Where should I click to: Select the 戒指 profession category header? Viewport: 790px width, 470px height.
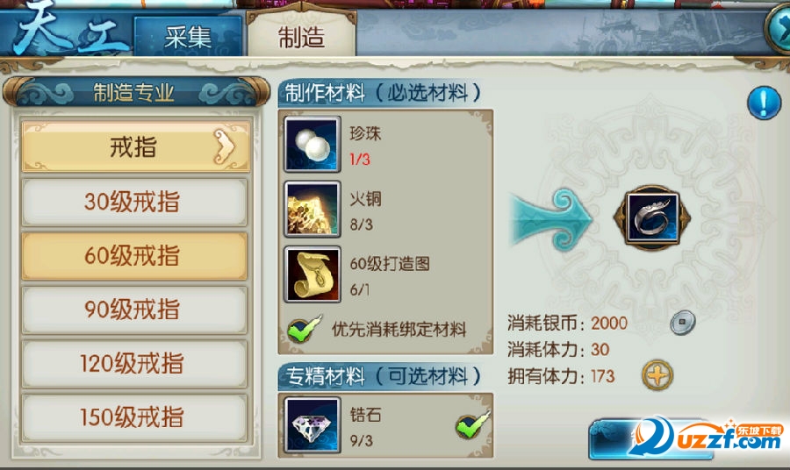coord(135,147)
